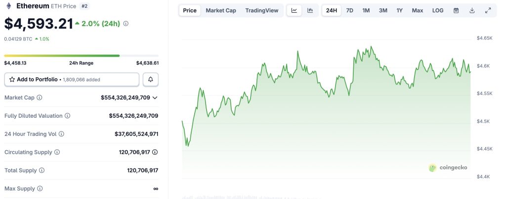
Task: Click the Circulating Supply info icon beside value
Action: pos(155,152)
